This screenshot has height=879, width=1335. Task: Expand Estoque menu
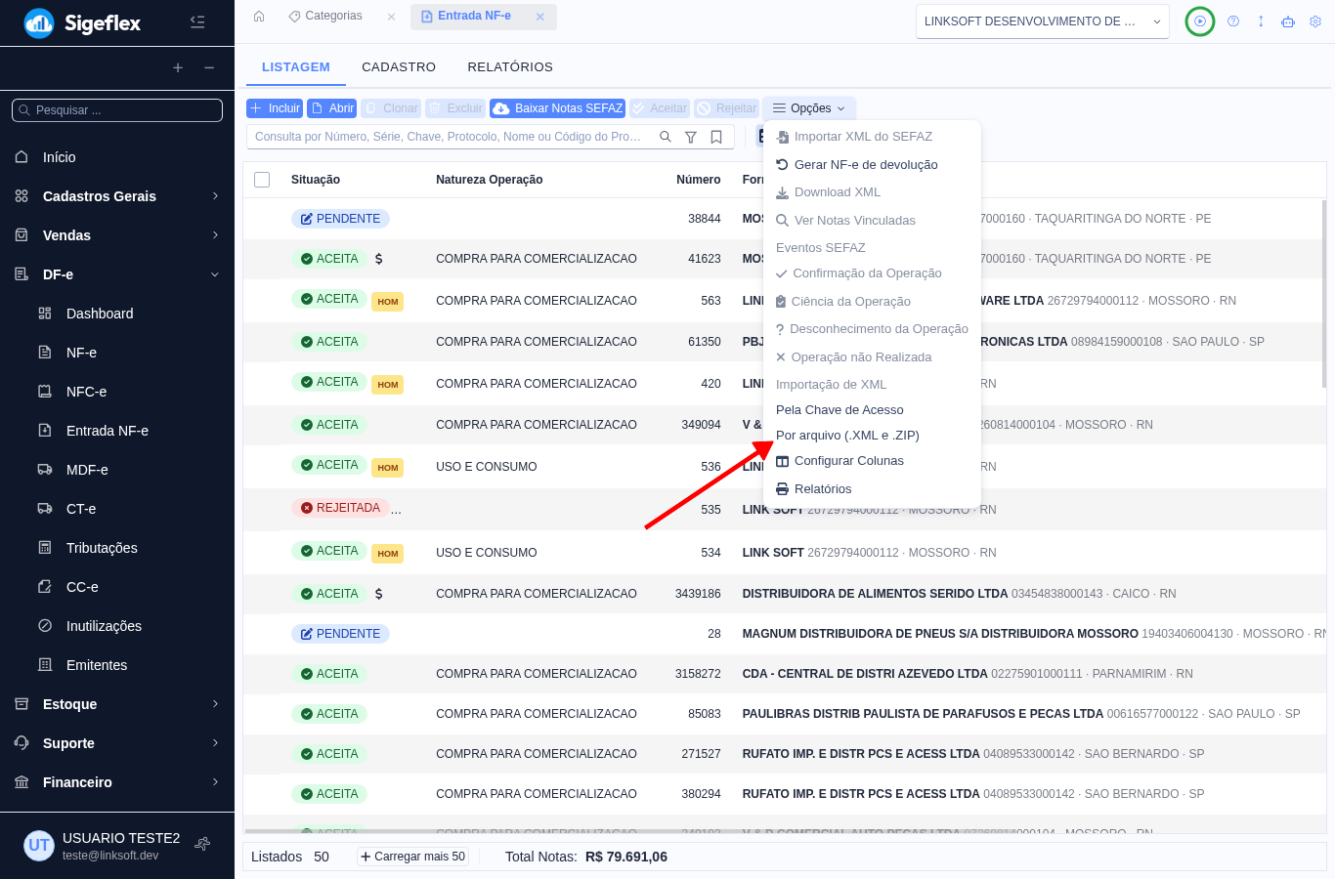tap(117, 704)
